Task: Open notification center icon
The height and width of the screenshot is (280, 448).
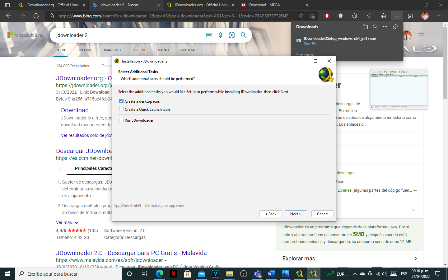Action: tap(438, 274)
